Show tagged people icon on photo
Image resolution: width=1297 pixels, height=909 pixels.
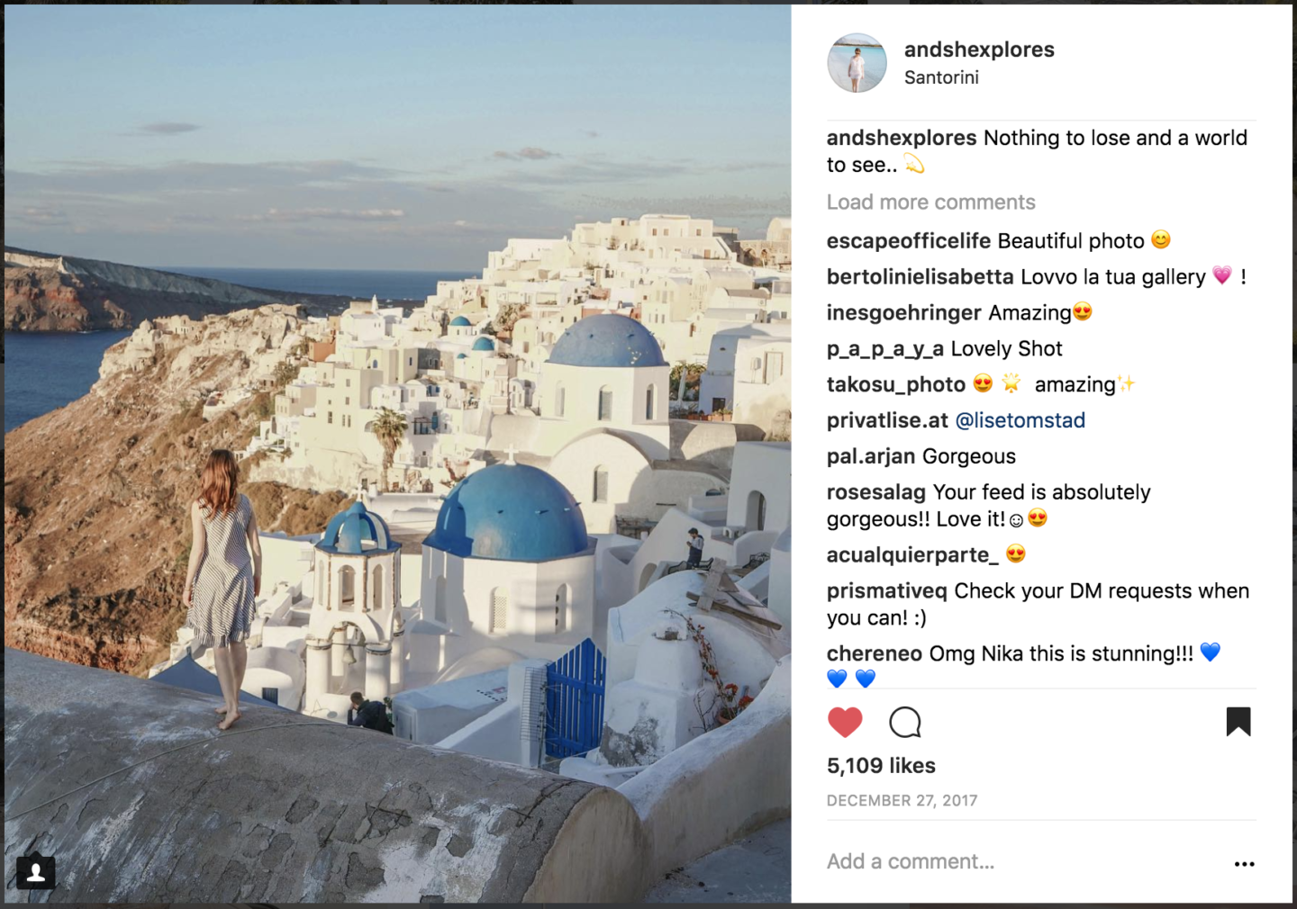tap(36, 871)
